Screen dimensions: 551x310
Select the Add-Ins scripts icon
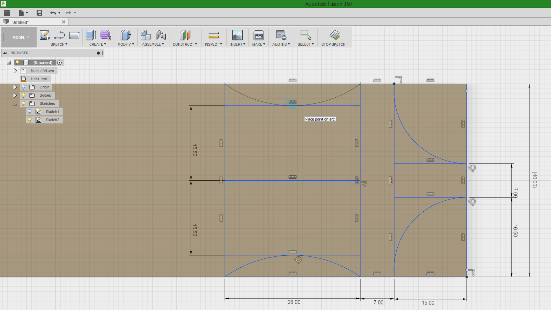click(281, 35)
